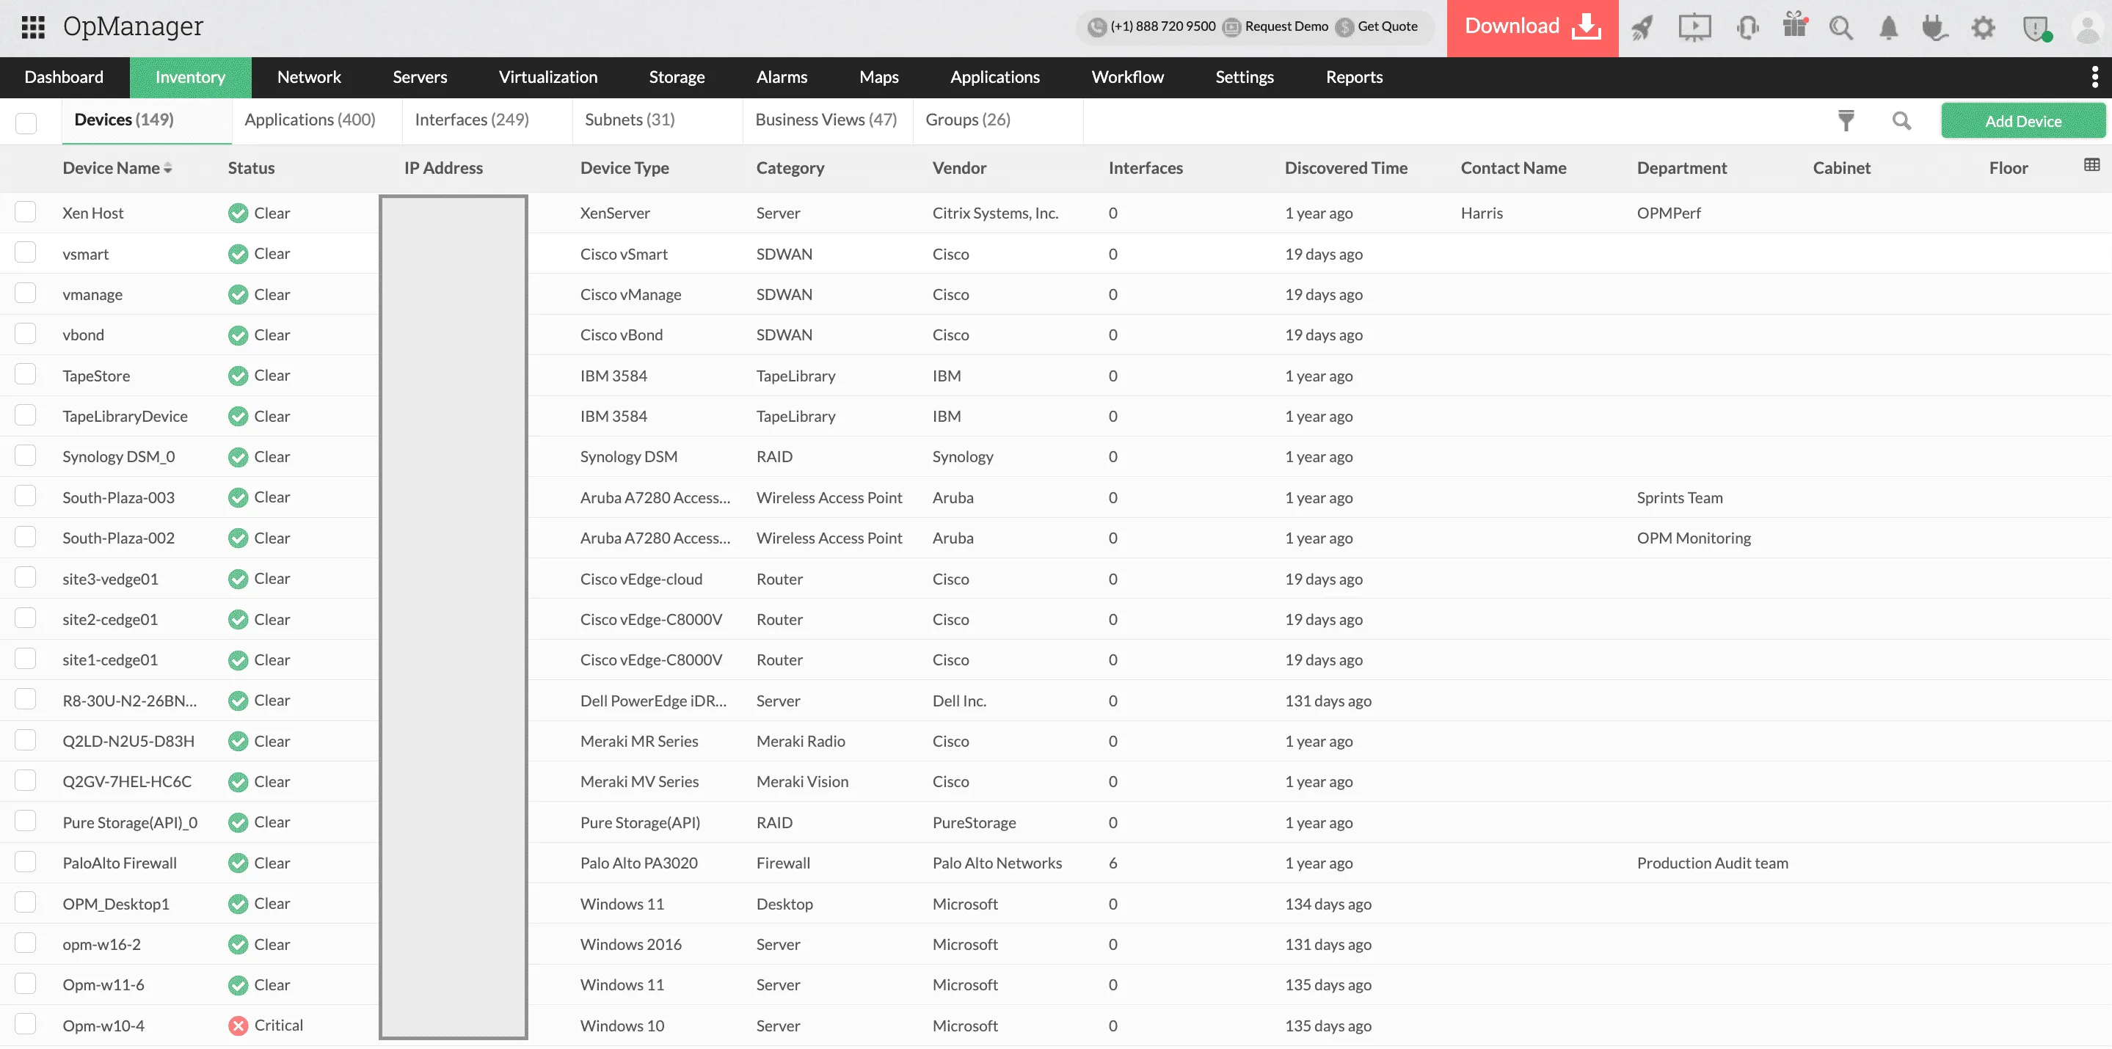Open the PaloAlto Firewall device link
The height and width of the screenshot is (1049, 2112).
(120, 863)
